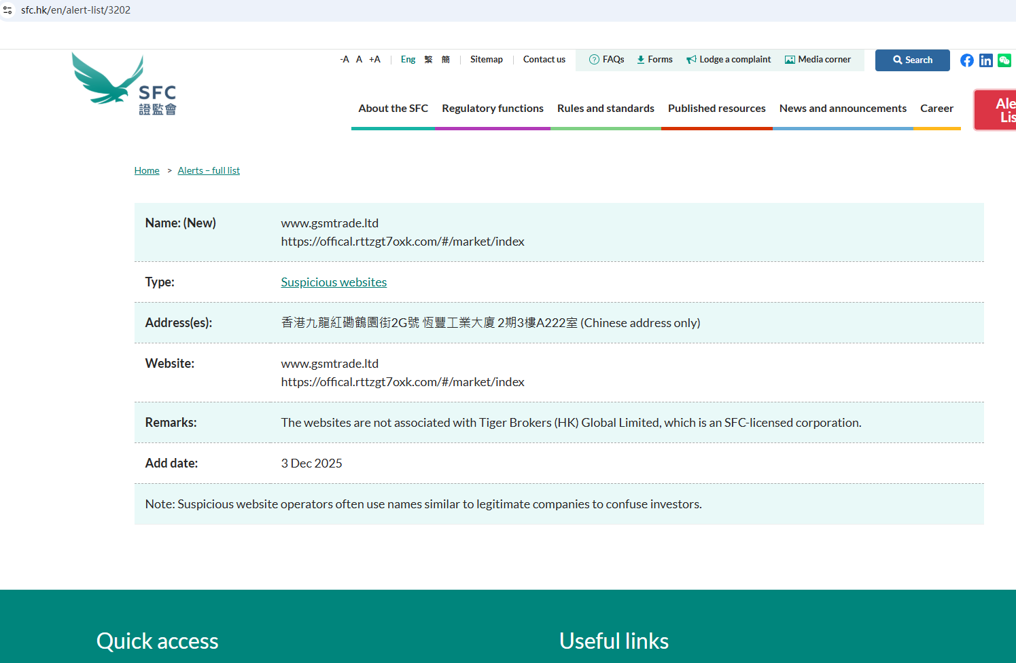
Task: Expand the Published resources menu
Action: [716, 109]
